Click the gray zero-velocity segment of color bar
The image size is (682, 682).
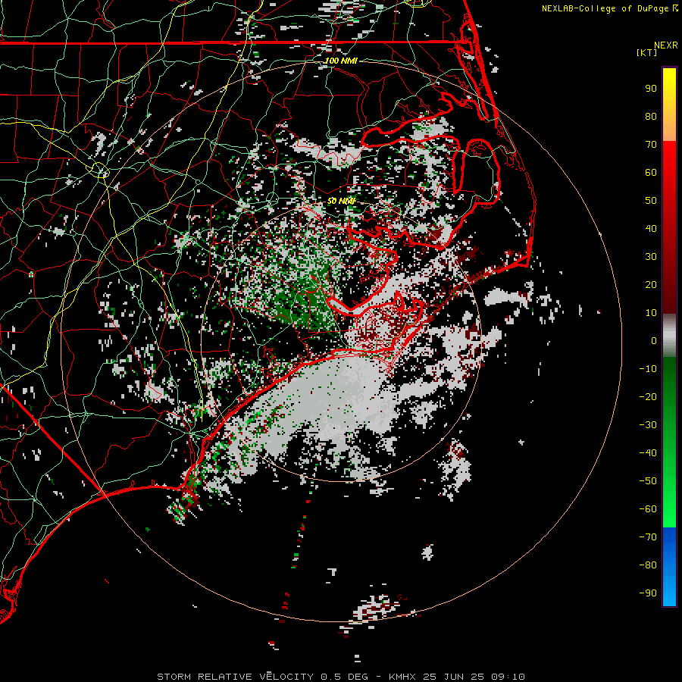[669, 335]
